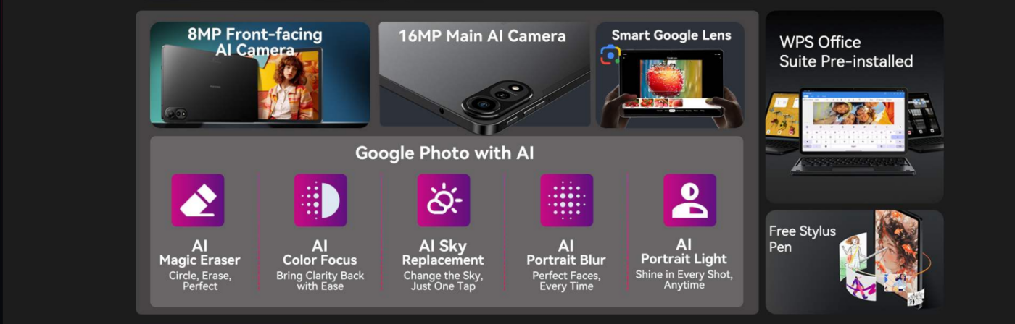Click the AI Magic Eraser icon

198,200
